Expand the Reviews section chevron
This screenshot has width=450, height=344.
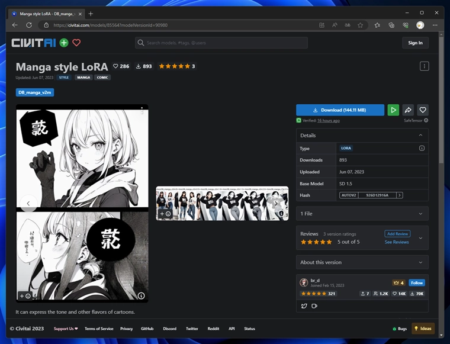420,238
